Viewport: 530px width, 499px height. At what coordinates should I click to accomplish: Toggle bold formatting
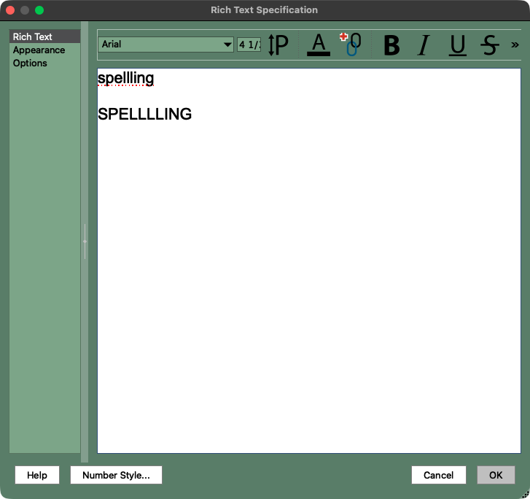(x=391, y=45)
